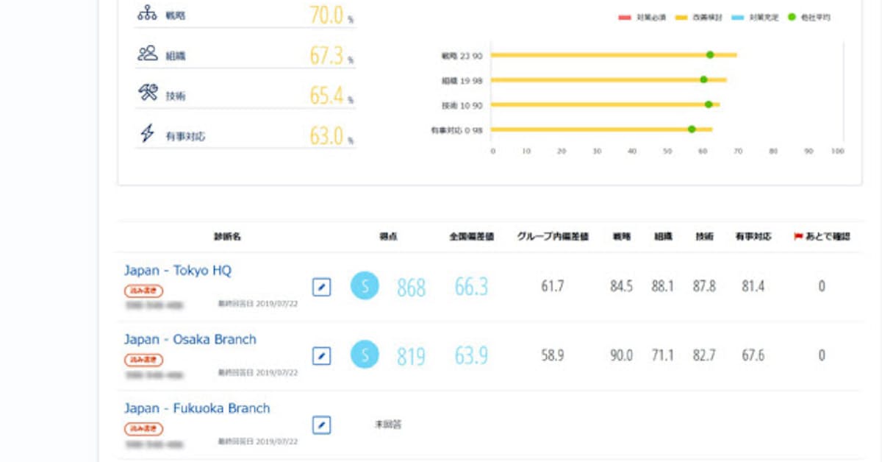The image size is (882, 462).
Task: Click the red flag icon beside あとで確認
Action: 798,237
